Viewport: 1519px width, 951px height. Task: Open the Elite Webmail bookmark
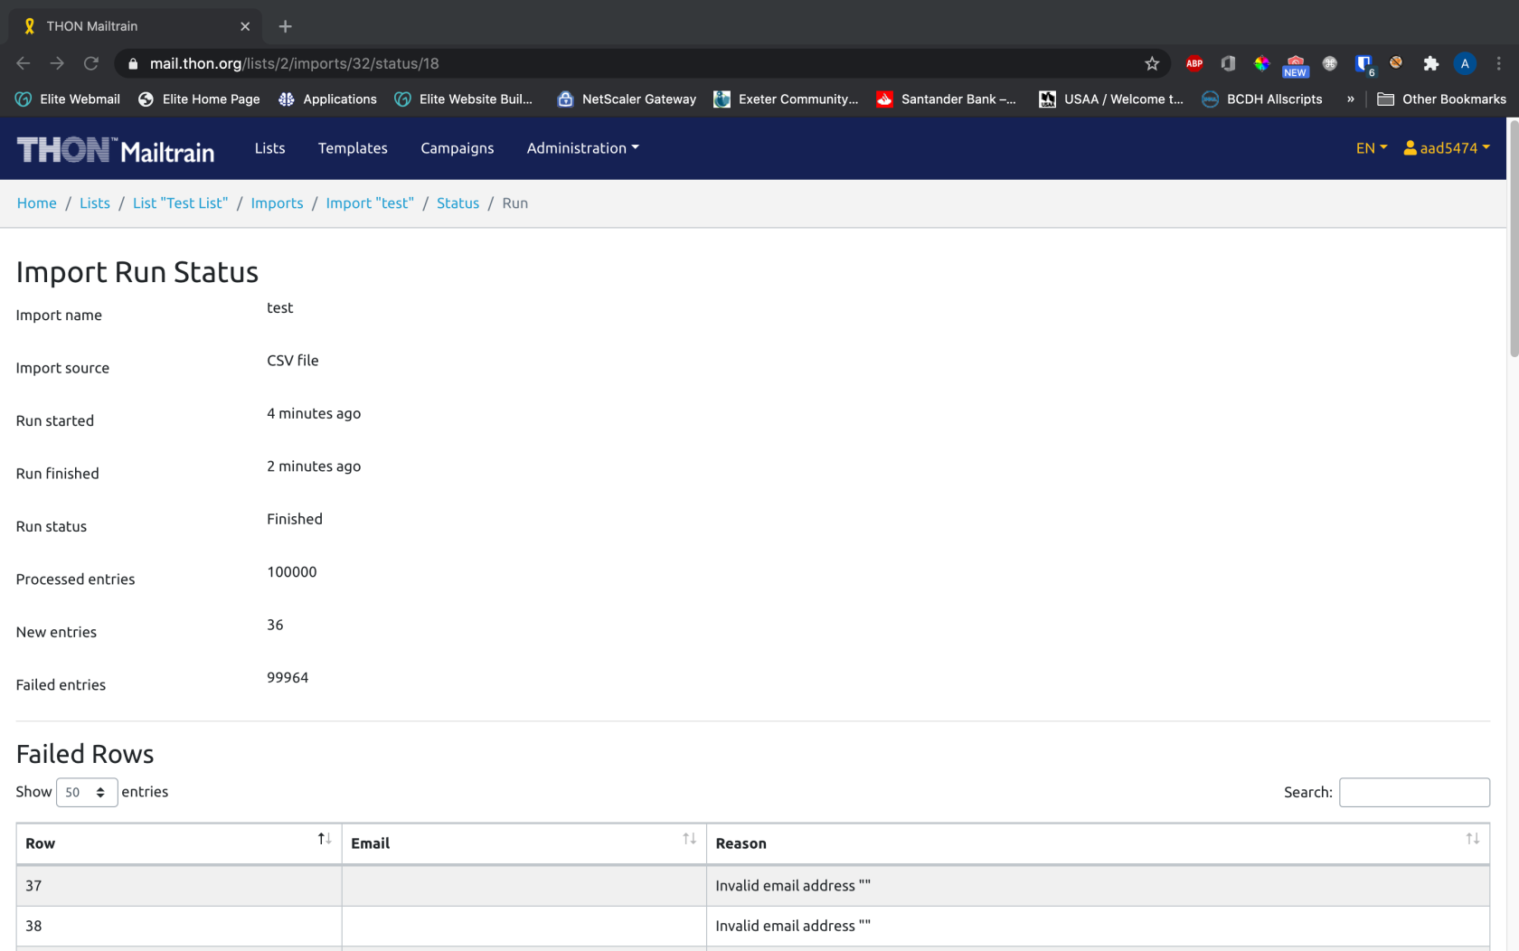click(69, 99)
